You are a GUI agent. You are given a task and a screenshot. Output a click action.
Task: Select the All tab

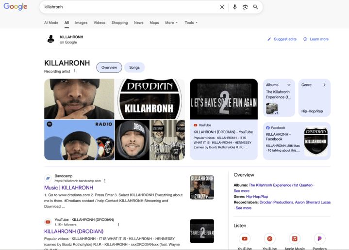(x=66, y=23)
